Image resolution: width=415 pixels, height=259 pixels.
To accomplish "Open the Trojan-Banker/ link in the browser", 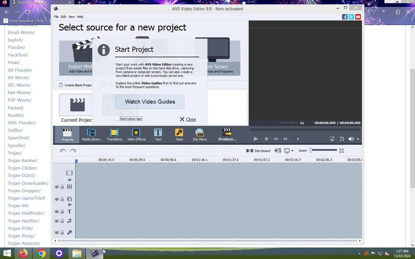I will pos(22,160).
